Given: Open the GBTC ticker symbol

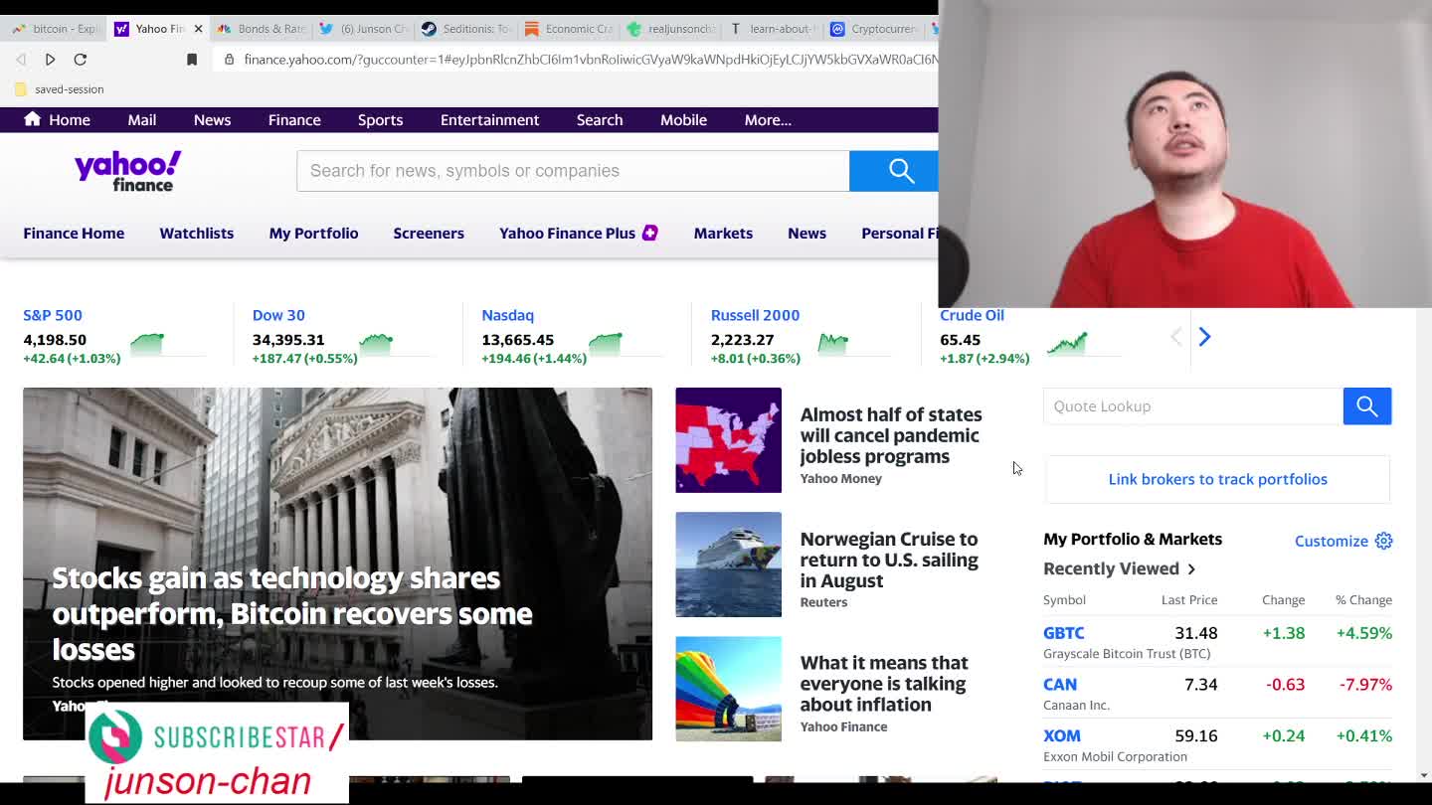Looking at the screenshot, I should (x=1063, y=633).
